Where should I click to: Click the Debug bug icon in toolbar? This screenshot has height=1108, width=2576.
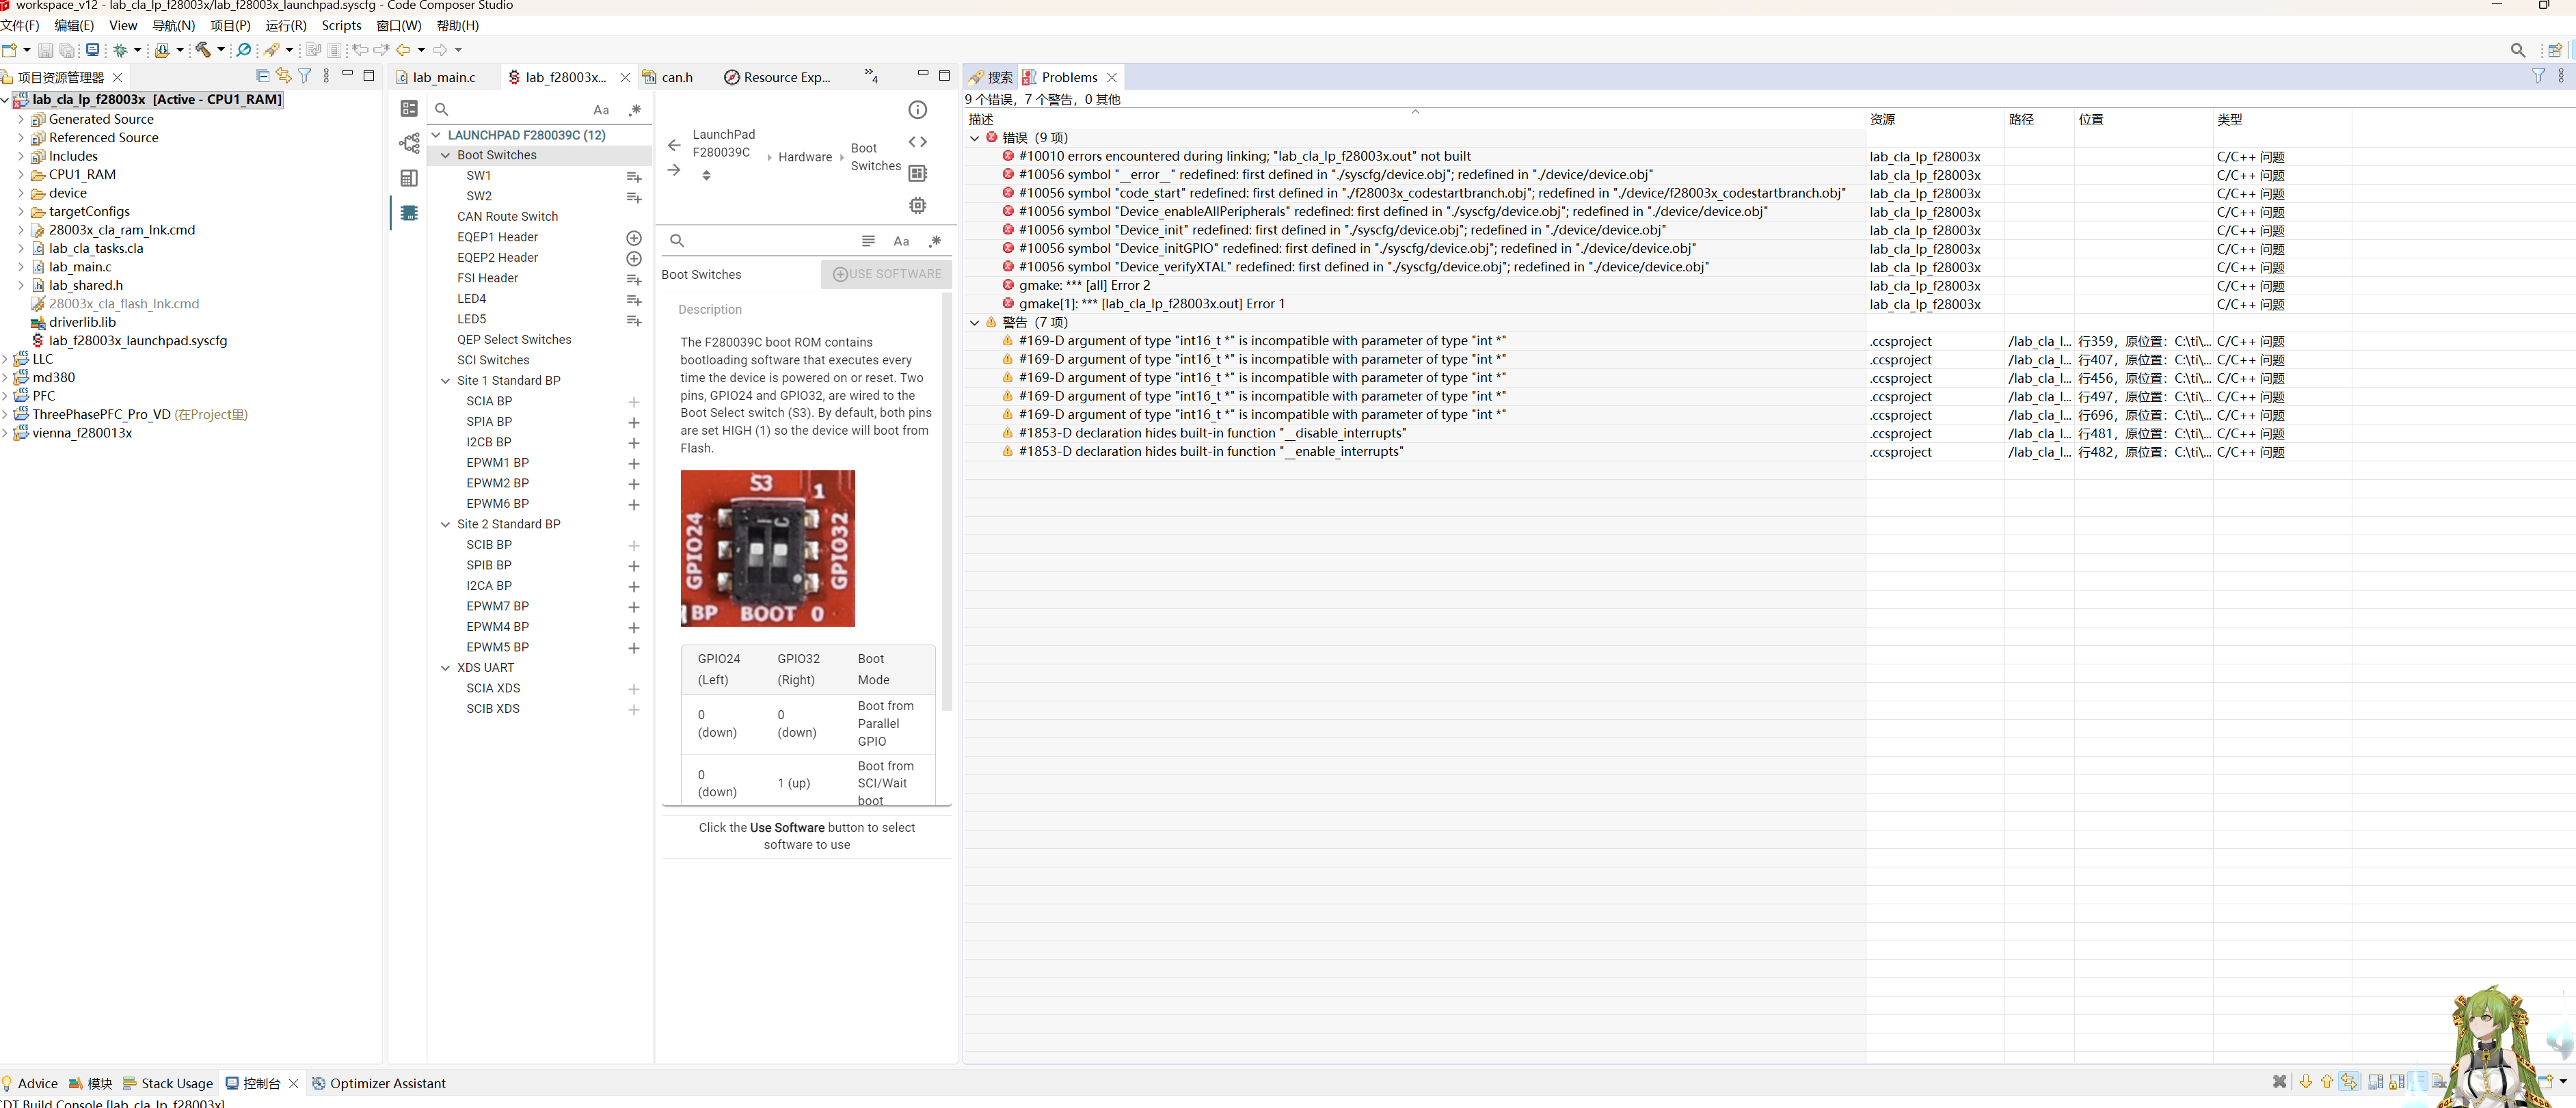tap(121, 50)
